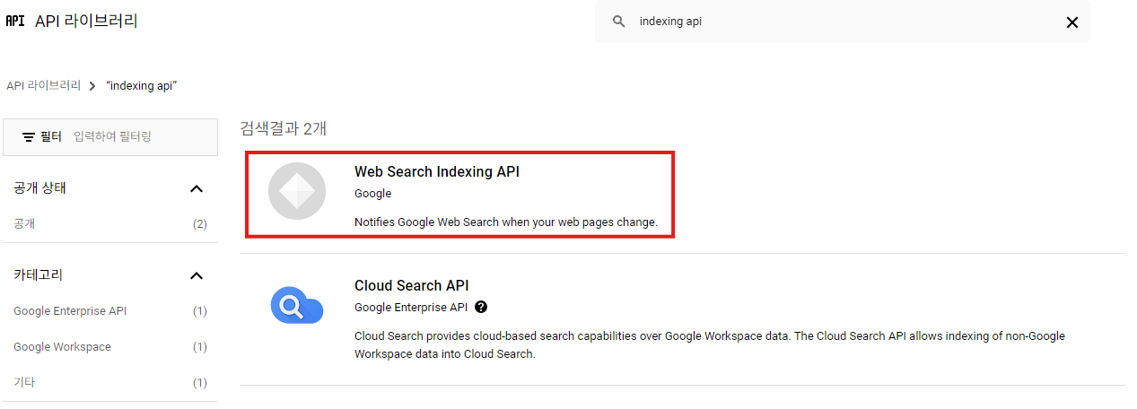Clear the search with the X icon
This screenshot has height=409, width=1137.
tap(1071, 22)
